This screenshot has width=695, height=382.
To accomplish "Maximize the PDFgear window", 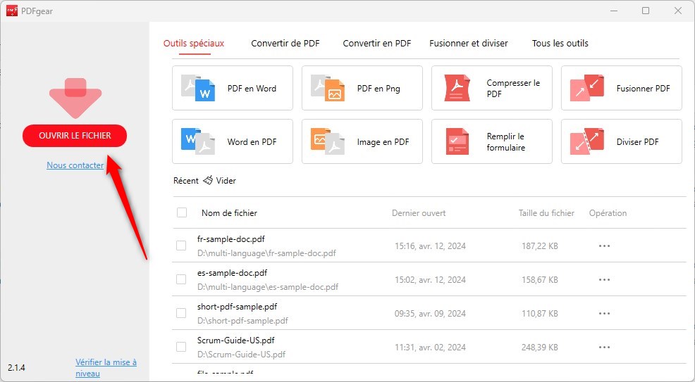I will point(646,11).
